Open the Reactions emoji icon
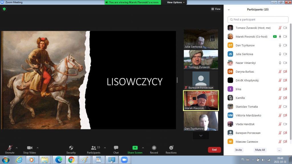The width and height of the screenshot is (292, 164). [171, 148]
